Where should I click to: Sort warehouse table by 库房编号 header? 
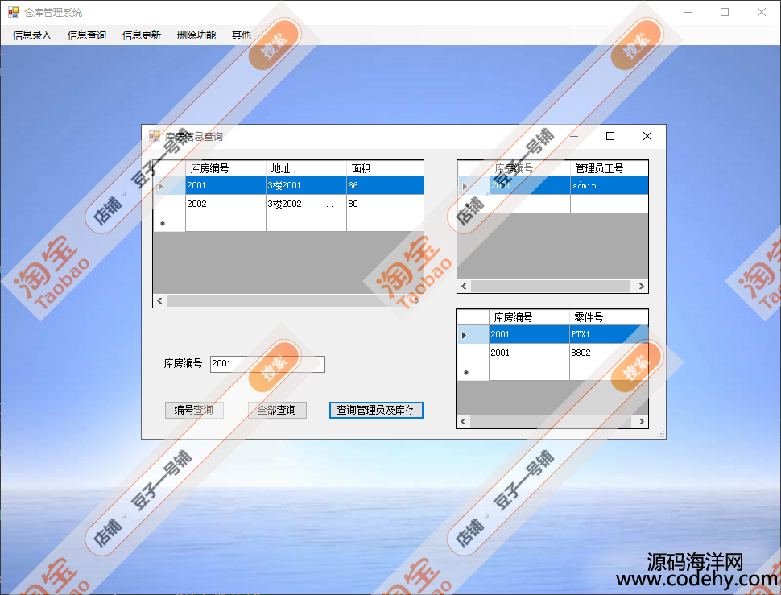point(225,168)
